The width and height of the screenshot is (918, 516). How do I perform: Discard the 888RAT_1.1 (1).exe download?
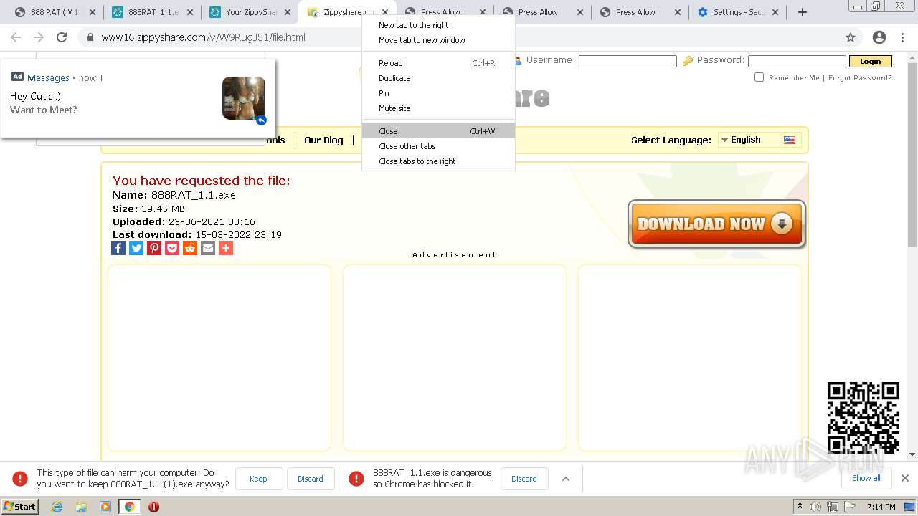click(x=311, y=479)
